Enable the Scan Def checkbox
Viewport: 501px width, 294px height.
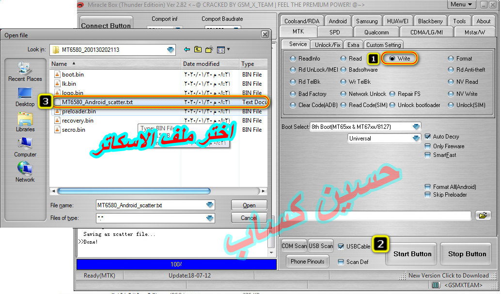[x=341, y=262]
